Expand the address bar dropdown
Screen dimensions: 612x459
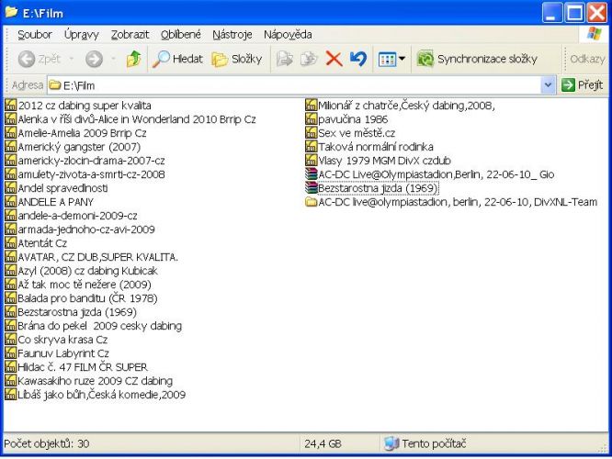pos(548,85)
